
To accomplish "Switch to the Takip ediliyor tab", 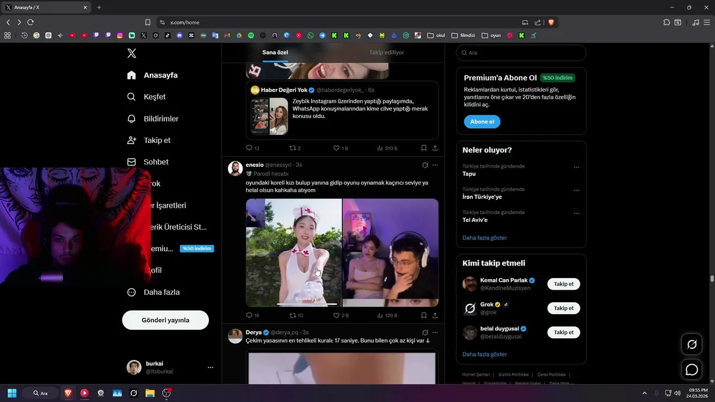I will [387, 52].
